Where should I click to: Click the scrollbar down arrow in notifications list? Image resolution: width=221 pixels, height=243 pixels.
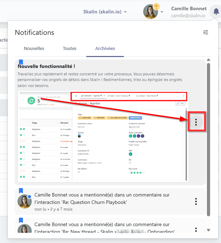point(208,230)
